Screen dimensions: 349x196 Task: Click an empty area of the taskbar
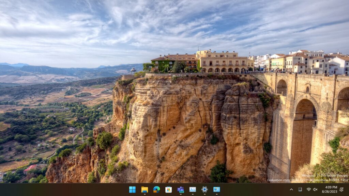(68, 190)
